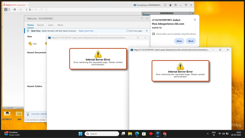The image size is (245, 138).
Task: Click the Open file icon in toolbar
Action: click(15, 9)
